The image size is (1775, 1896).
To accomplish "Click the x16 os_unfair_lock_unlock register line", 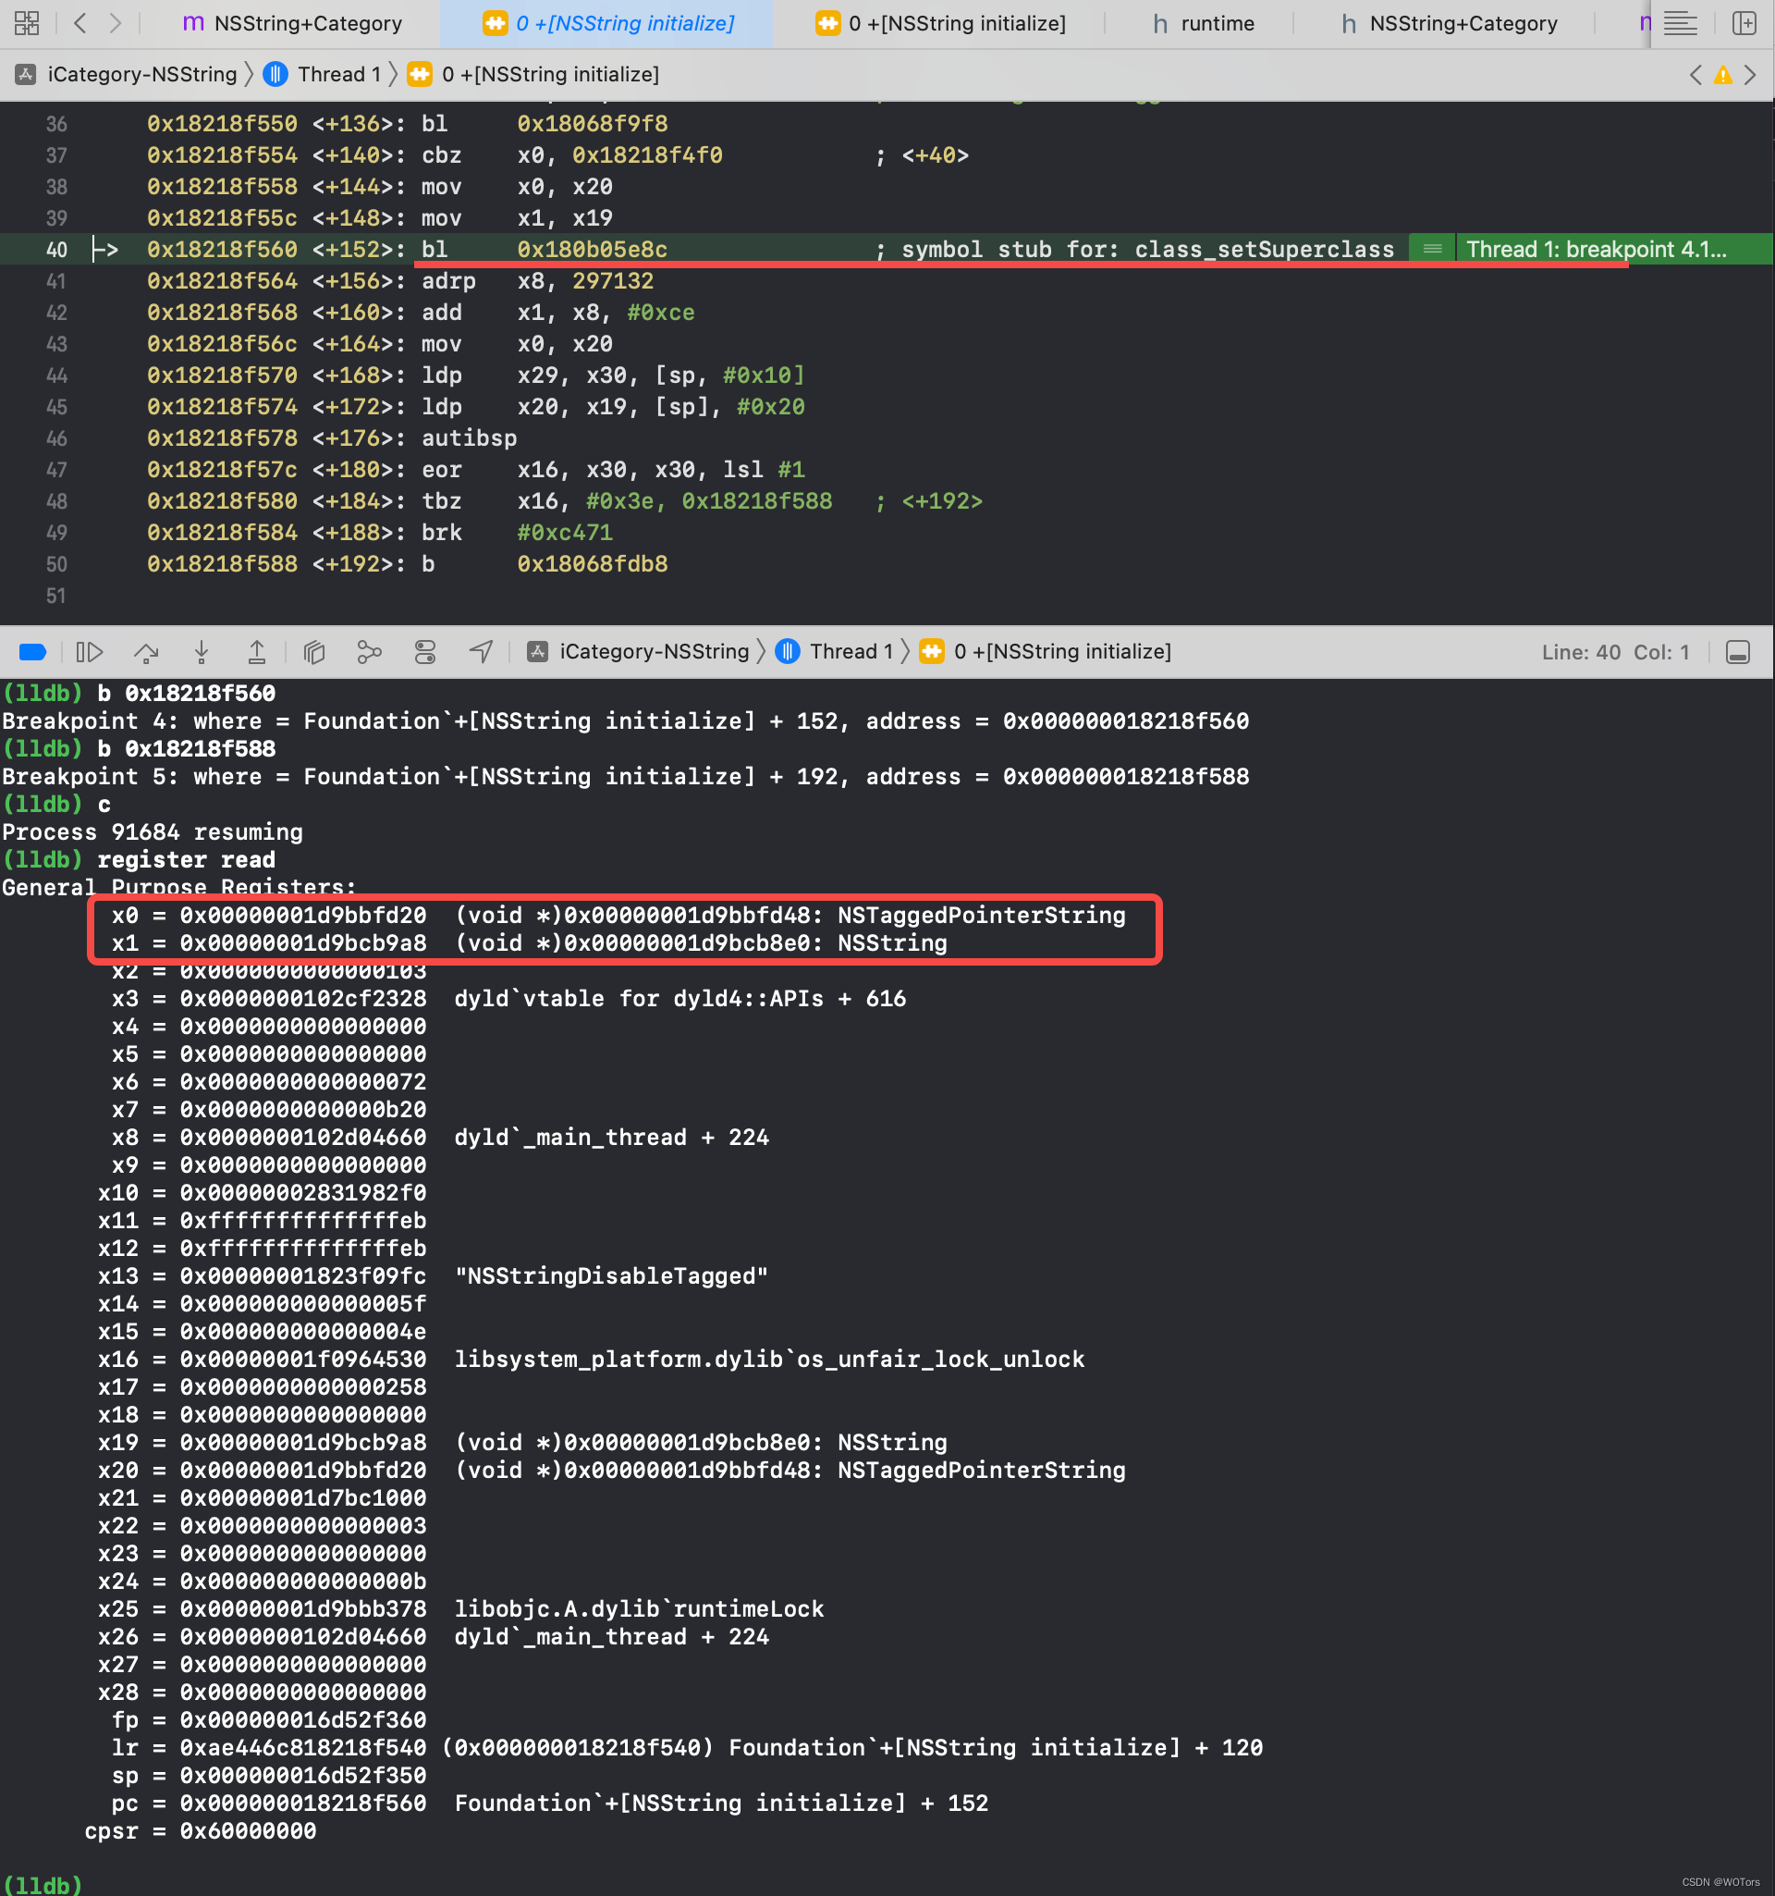I will coord(591,1359).
